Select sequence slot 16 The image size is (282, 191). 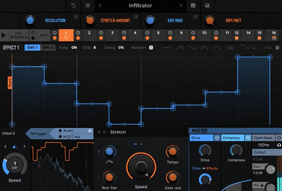pyautogui.click(x=274, y=35)
